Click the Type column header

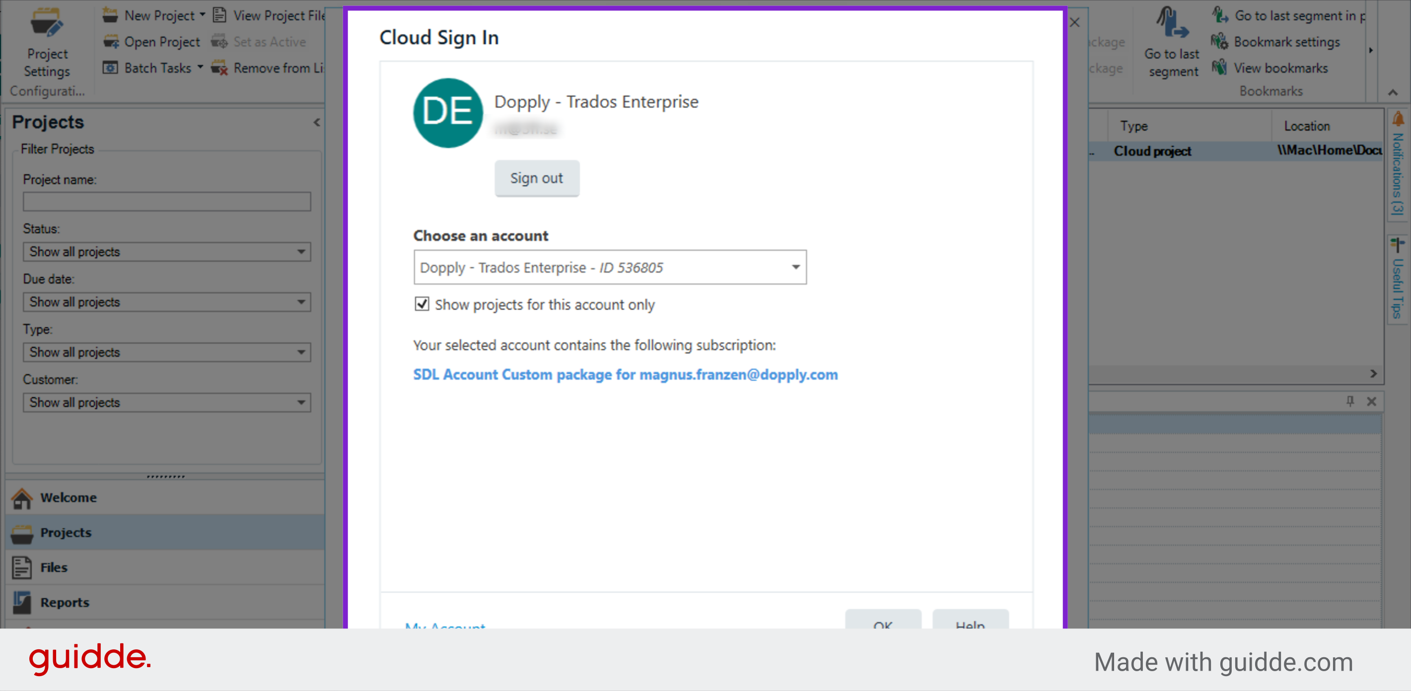click(x=1189, y=126)
